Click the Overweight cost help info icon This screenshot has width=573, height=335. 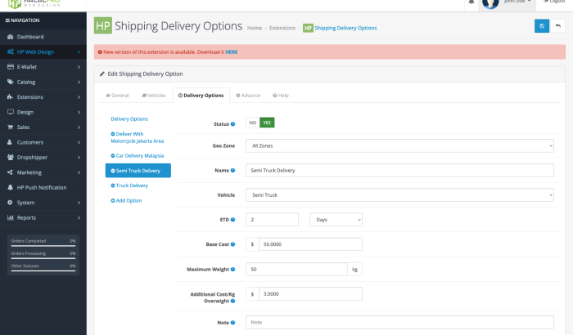click(x=232, y=301)
